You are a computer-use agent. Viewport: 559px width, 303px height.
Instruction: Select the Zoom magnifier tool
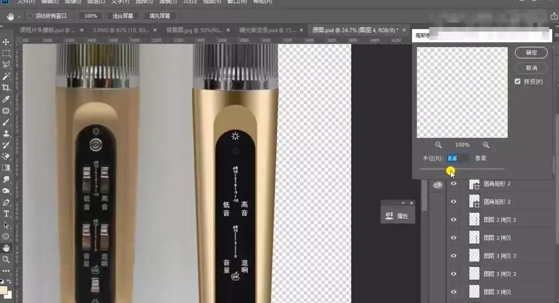pos(6,259)
